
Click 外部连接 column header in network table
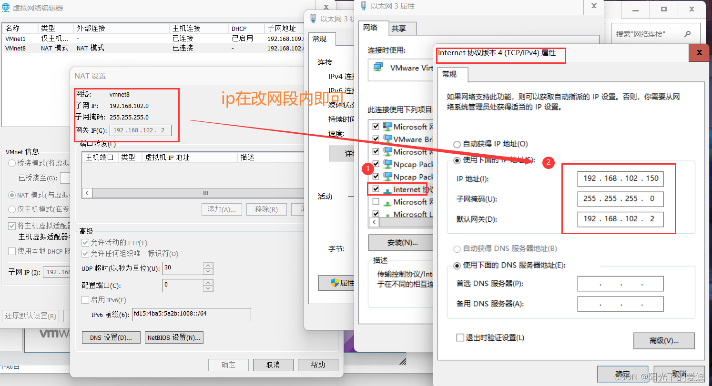point(121,29)
